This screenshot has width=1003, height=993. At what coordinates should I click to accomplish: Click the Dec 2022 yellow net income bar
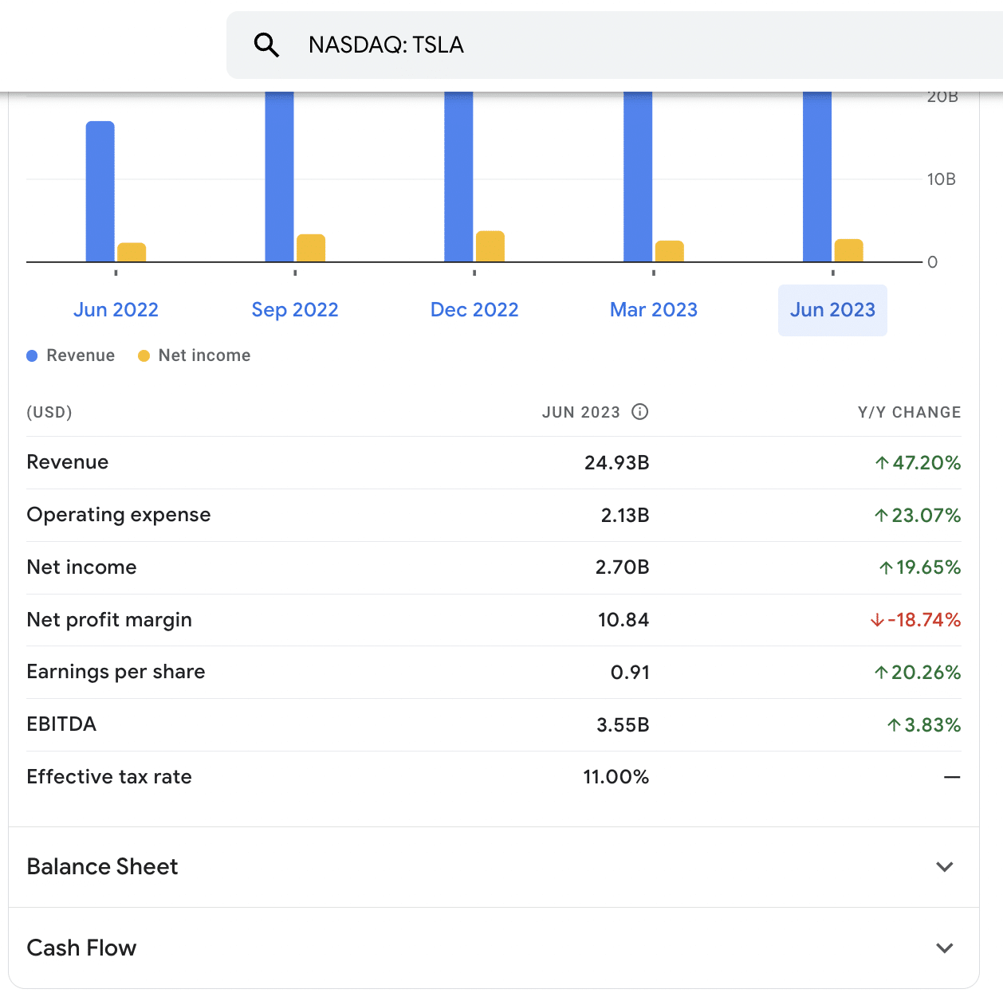pos(490,246)
